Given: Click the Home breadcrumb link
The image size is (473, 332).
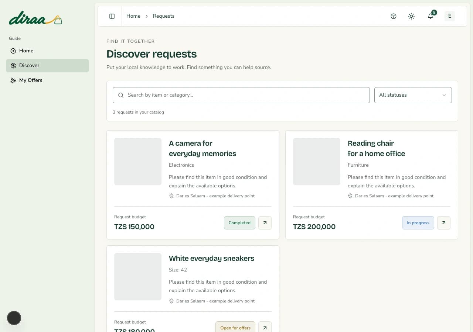Looking at the screenshot, I should click(x=133, y=16).
